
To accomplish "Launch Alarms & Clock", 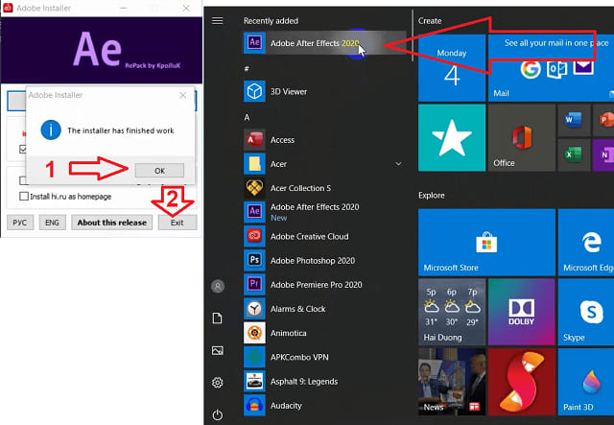I will (325, 309).
